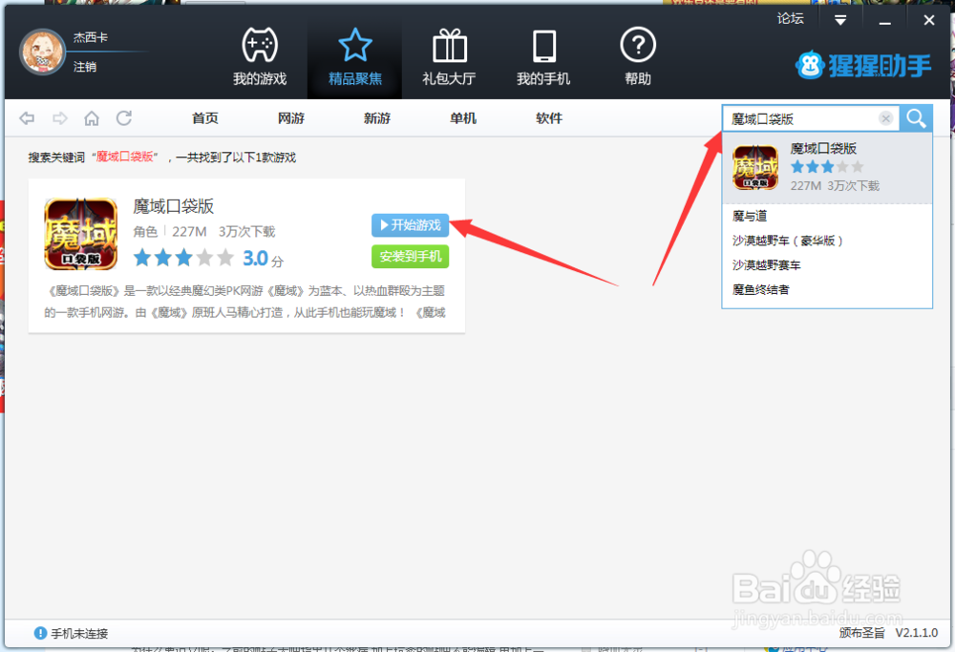955x652 pixels.
Task: Click 颁布圣旨 in status bar
Action: (861, 633)
